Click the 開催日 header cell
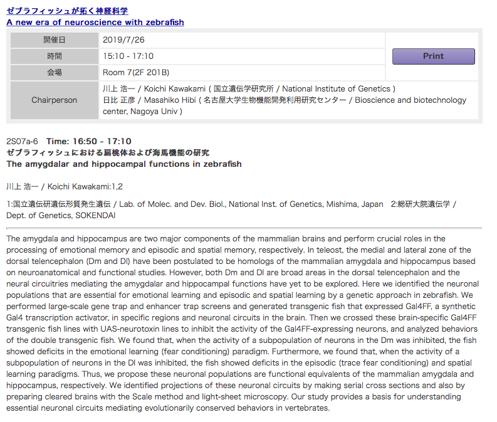Viewport: 497px width, 422px height. [x=55, y=40]
